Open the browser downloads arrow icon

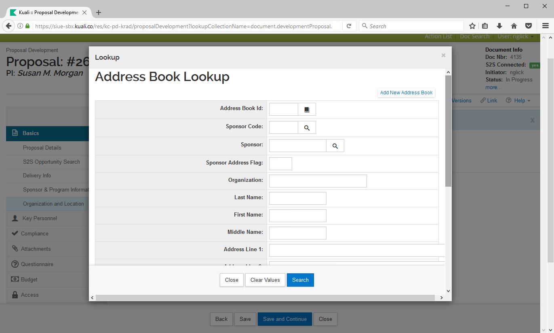[x=499, y=26]
